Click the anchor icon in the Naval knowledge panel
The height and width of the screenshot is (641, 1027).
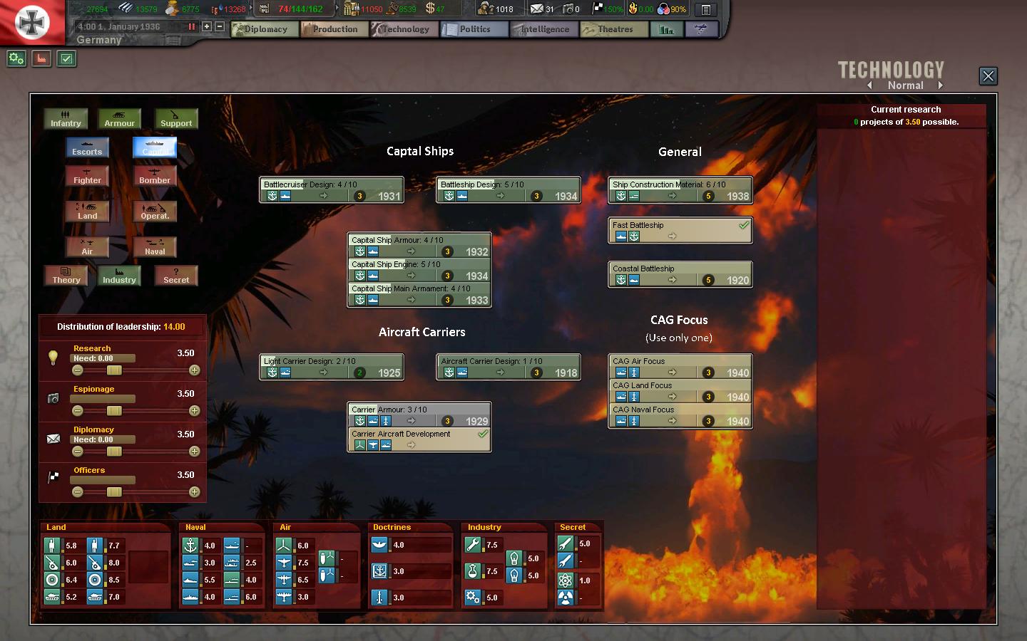coord(190,546)
